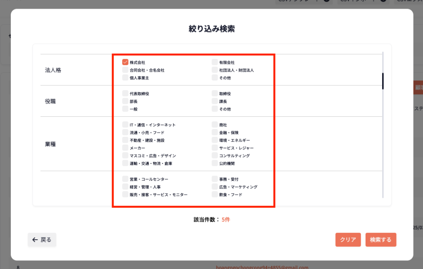Tick the 代表取締役 checkbox

(125, 94)
